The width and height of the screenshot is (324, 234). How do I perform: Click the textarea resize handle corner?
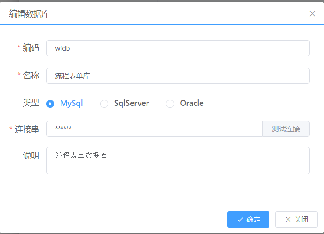click(x=306, y=170)
